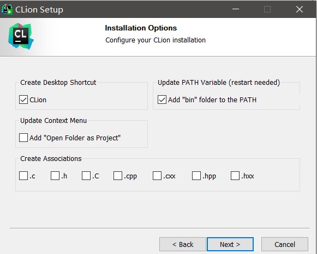Click the "Installation Options" heading
This screenshot has width=317, height=254.
click(141, 28)
